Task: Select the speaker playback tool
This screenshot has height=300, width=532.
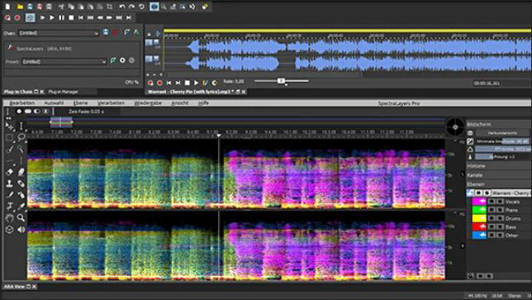Action: (21, 230)
